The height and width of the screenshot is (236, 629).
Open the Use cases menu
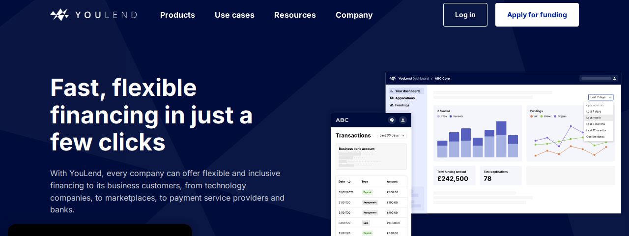[x=234, y=15]
